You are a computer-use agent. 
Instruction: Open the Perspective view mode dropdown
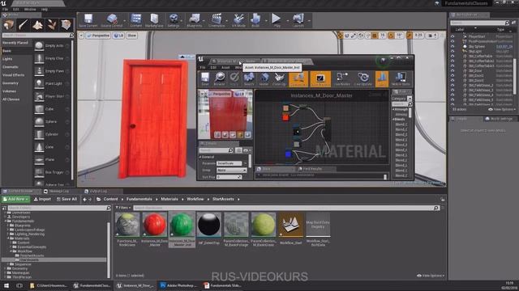[98, 36]
